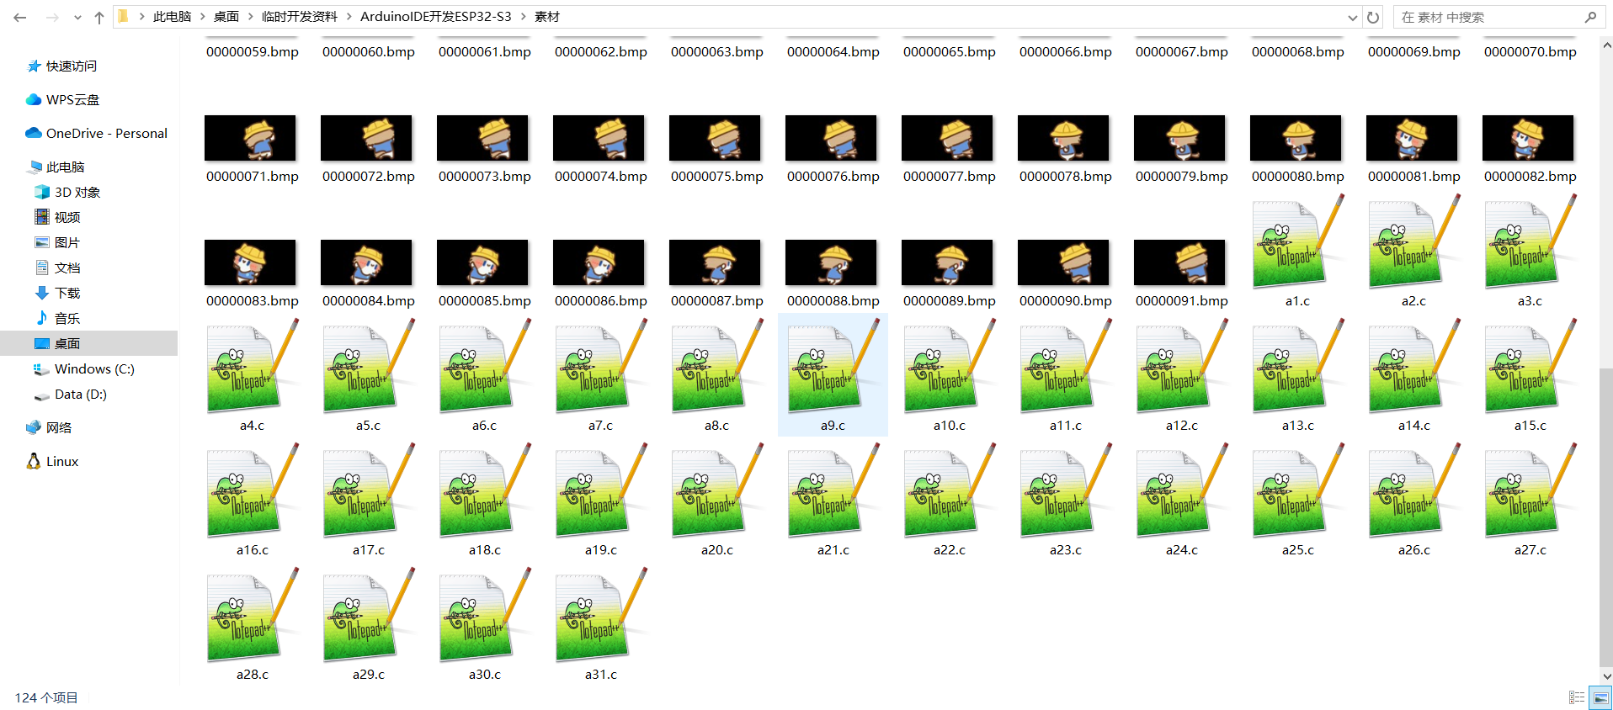Select the a7.c file icon
Image resolution: width=1613 pixels, height=710 pixels.
coord(600,367)
